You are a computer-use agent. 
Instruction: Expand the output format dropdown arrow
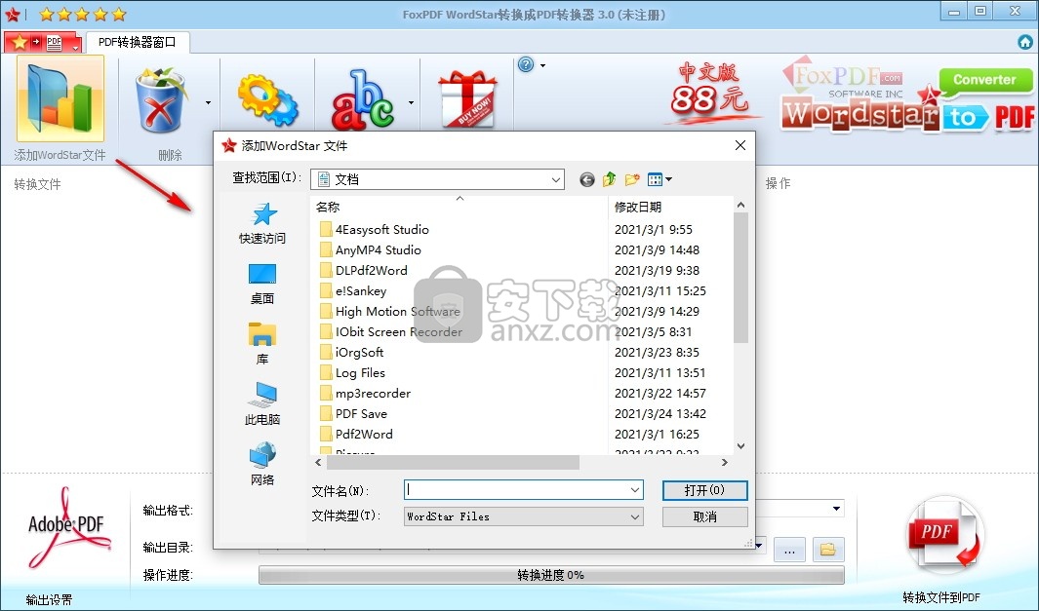point(836,509)
